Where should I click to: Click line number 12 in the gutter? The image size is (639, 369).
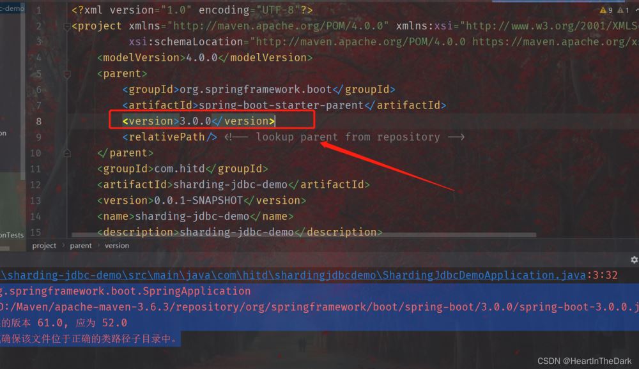(35, 184)
